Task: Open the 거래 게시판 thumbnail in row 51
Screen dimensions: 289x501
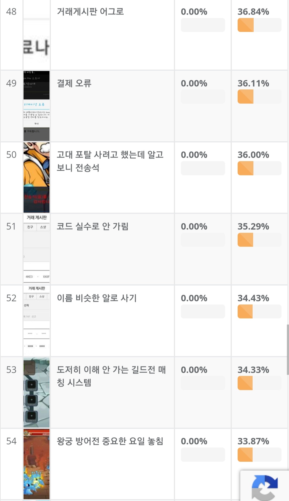Action: 36,249
